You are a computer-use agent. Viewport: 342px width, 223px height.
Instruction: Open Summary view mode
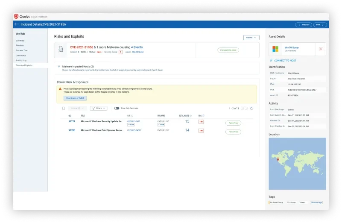click(20, 41)
